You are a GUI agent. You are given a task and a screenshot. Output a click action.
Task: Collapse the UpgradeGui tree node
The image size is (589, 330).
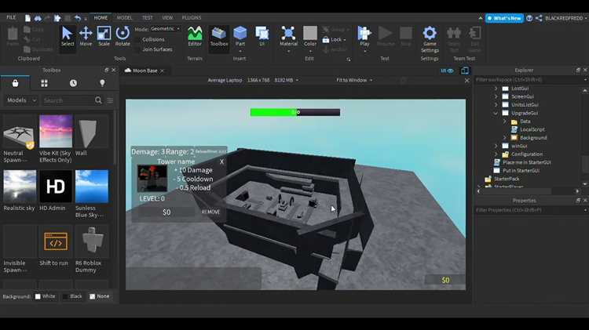tap(496, 113)
